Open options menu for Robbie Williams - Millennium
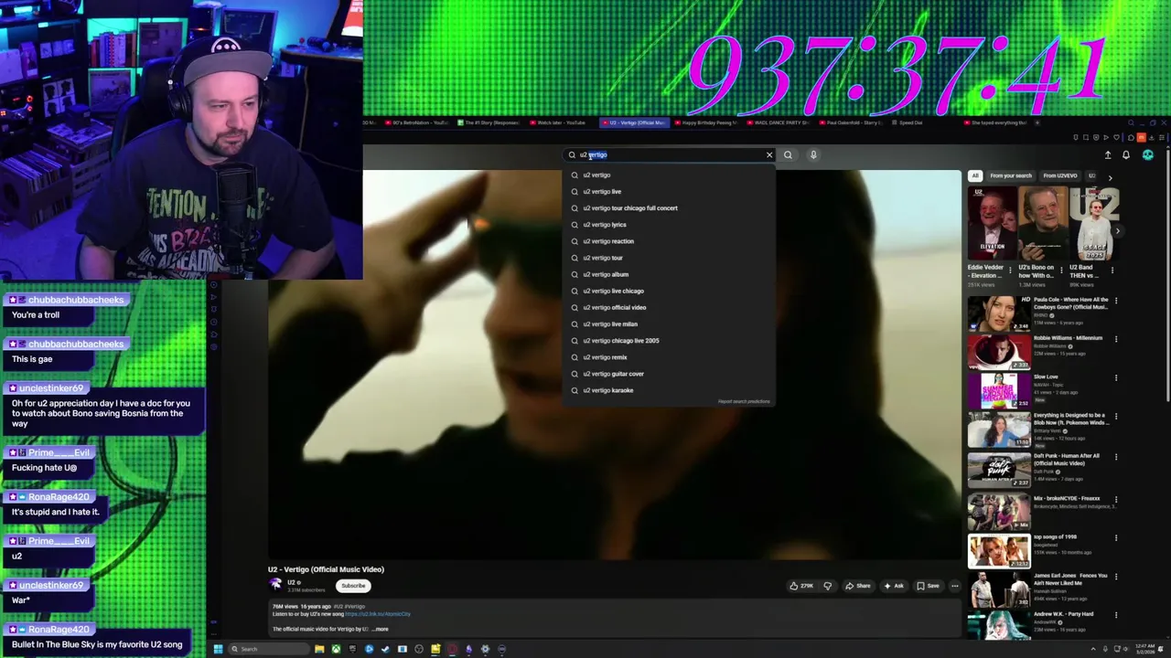Viewport: 1171px width, 658px height. (x=1116, y=339)
